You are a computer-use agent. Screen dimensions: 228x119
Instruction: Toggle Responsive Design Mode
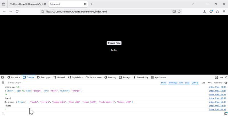tap(216, 77)
